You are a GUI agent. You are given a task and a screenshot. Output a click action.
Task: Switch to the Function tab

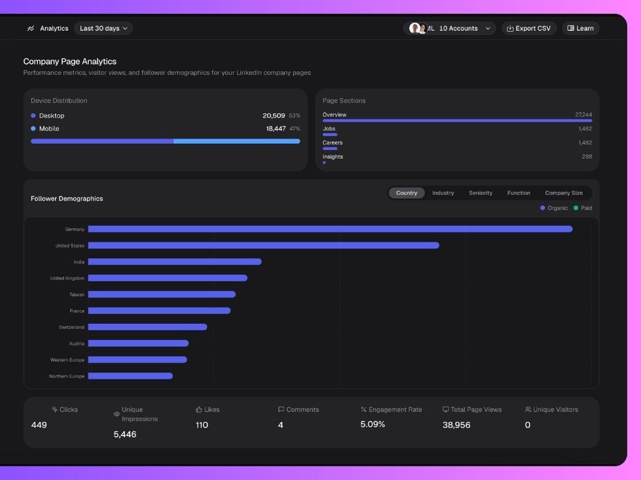[518, 192]
